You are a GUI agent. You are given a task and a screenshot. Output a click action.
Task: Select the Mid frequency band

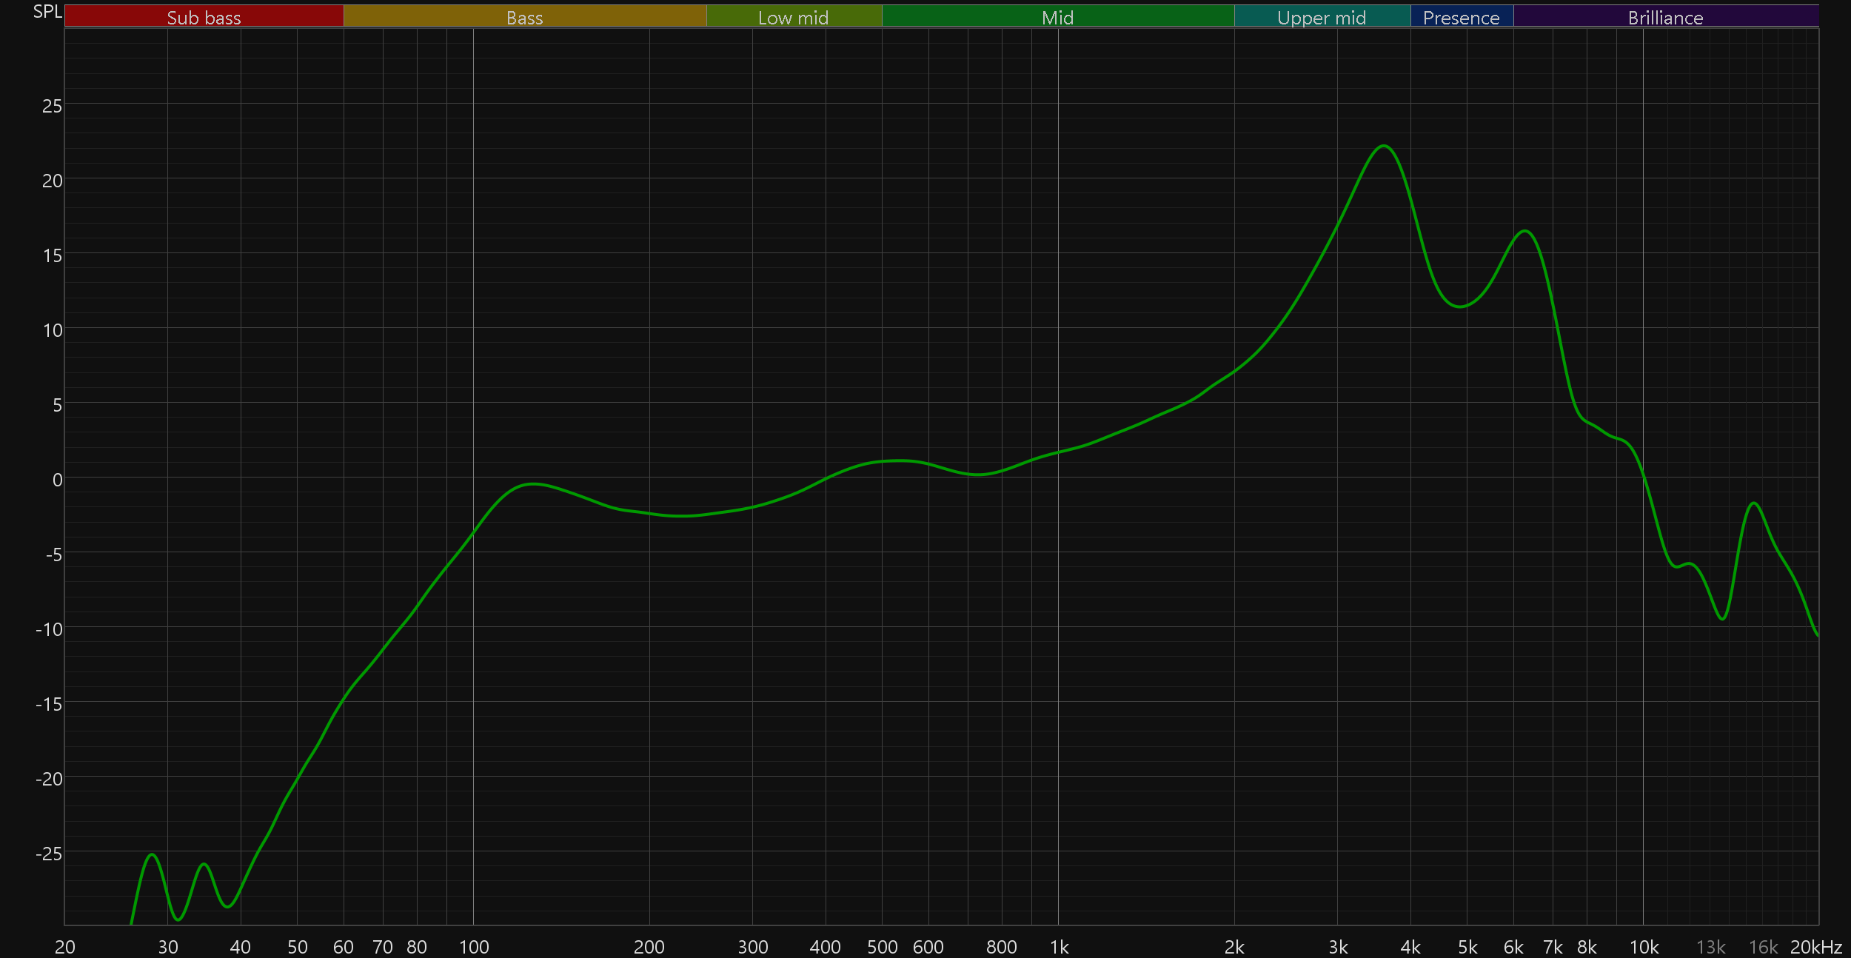click(x=1057, y=17)
